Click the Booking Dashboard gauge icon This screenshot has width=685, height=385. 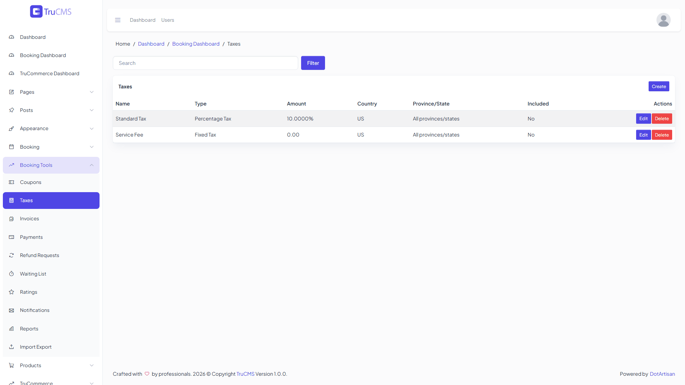[11, 55]
